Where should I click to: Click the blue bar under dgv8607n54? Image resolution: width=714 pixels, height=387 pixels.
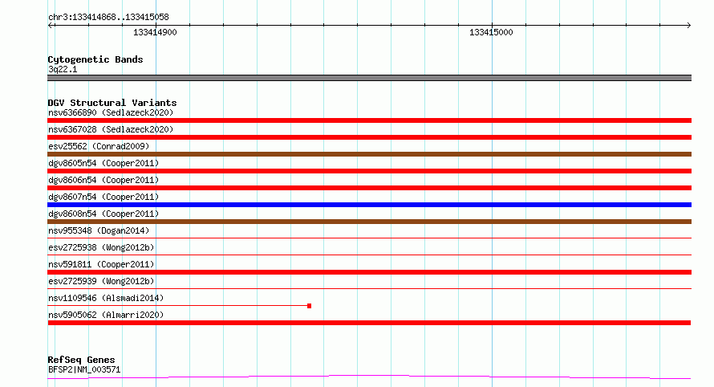click(369, 205)
